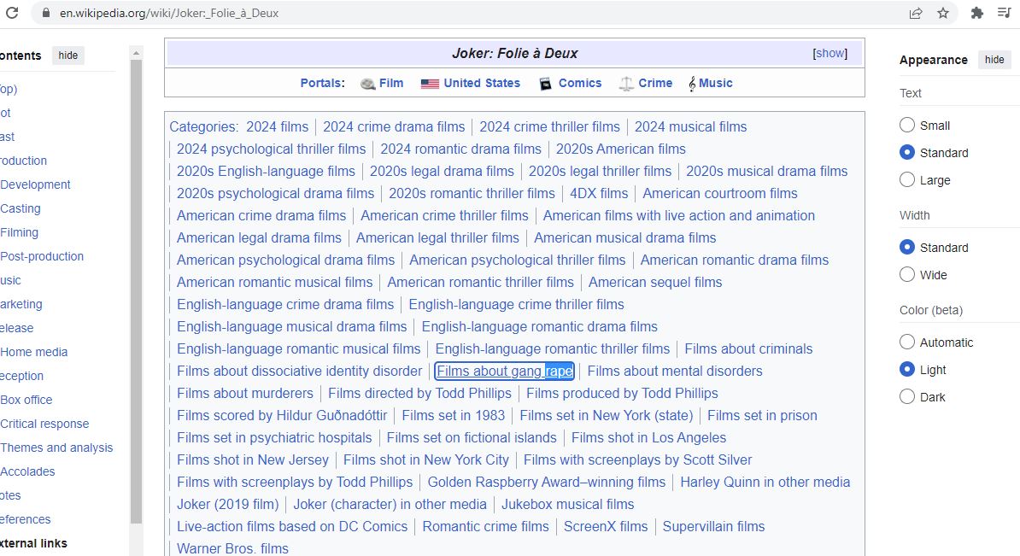The image size is (1020, 556).
Task: Expand the Joker: Folie à Deux navbox via show
Action: click(829, 53)
